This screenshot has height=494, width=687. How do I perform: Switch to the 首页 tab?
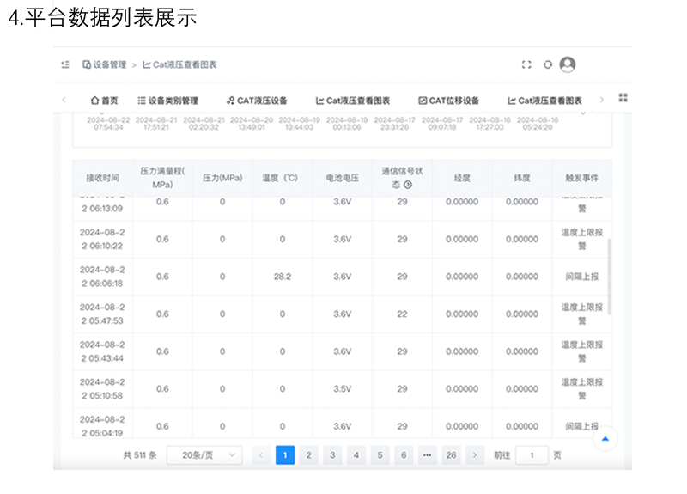105,101
